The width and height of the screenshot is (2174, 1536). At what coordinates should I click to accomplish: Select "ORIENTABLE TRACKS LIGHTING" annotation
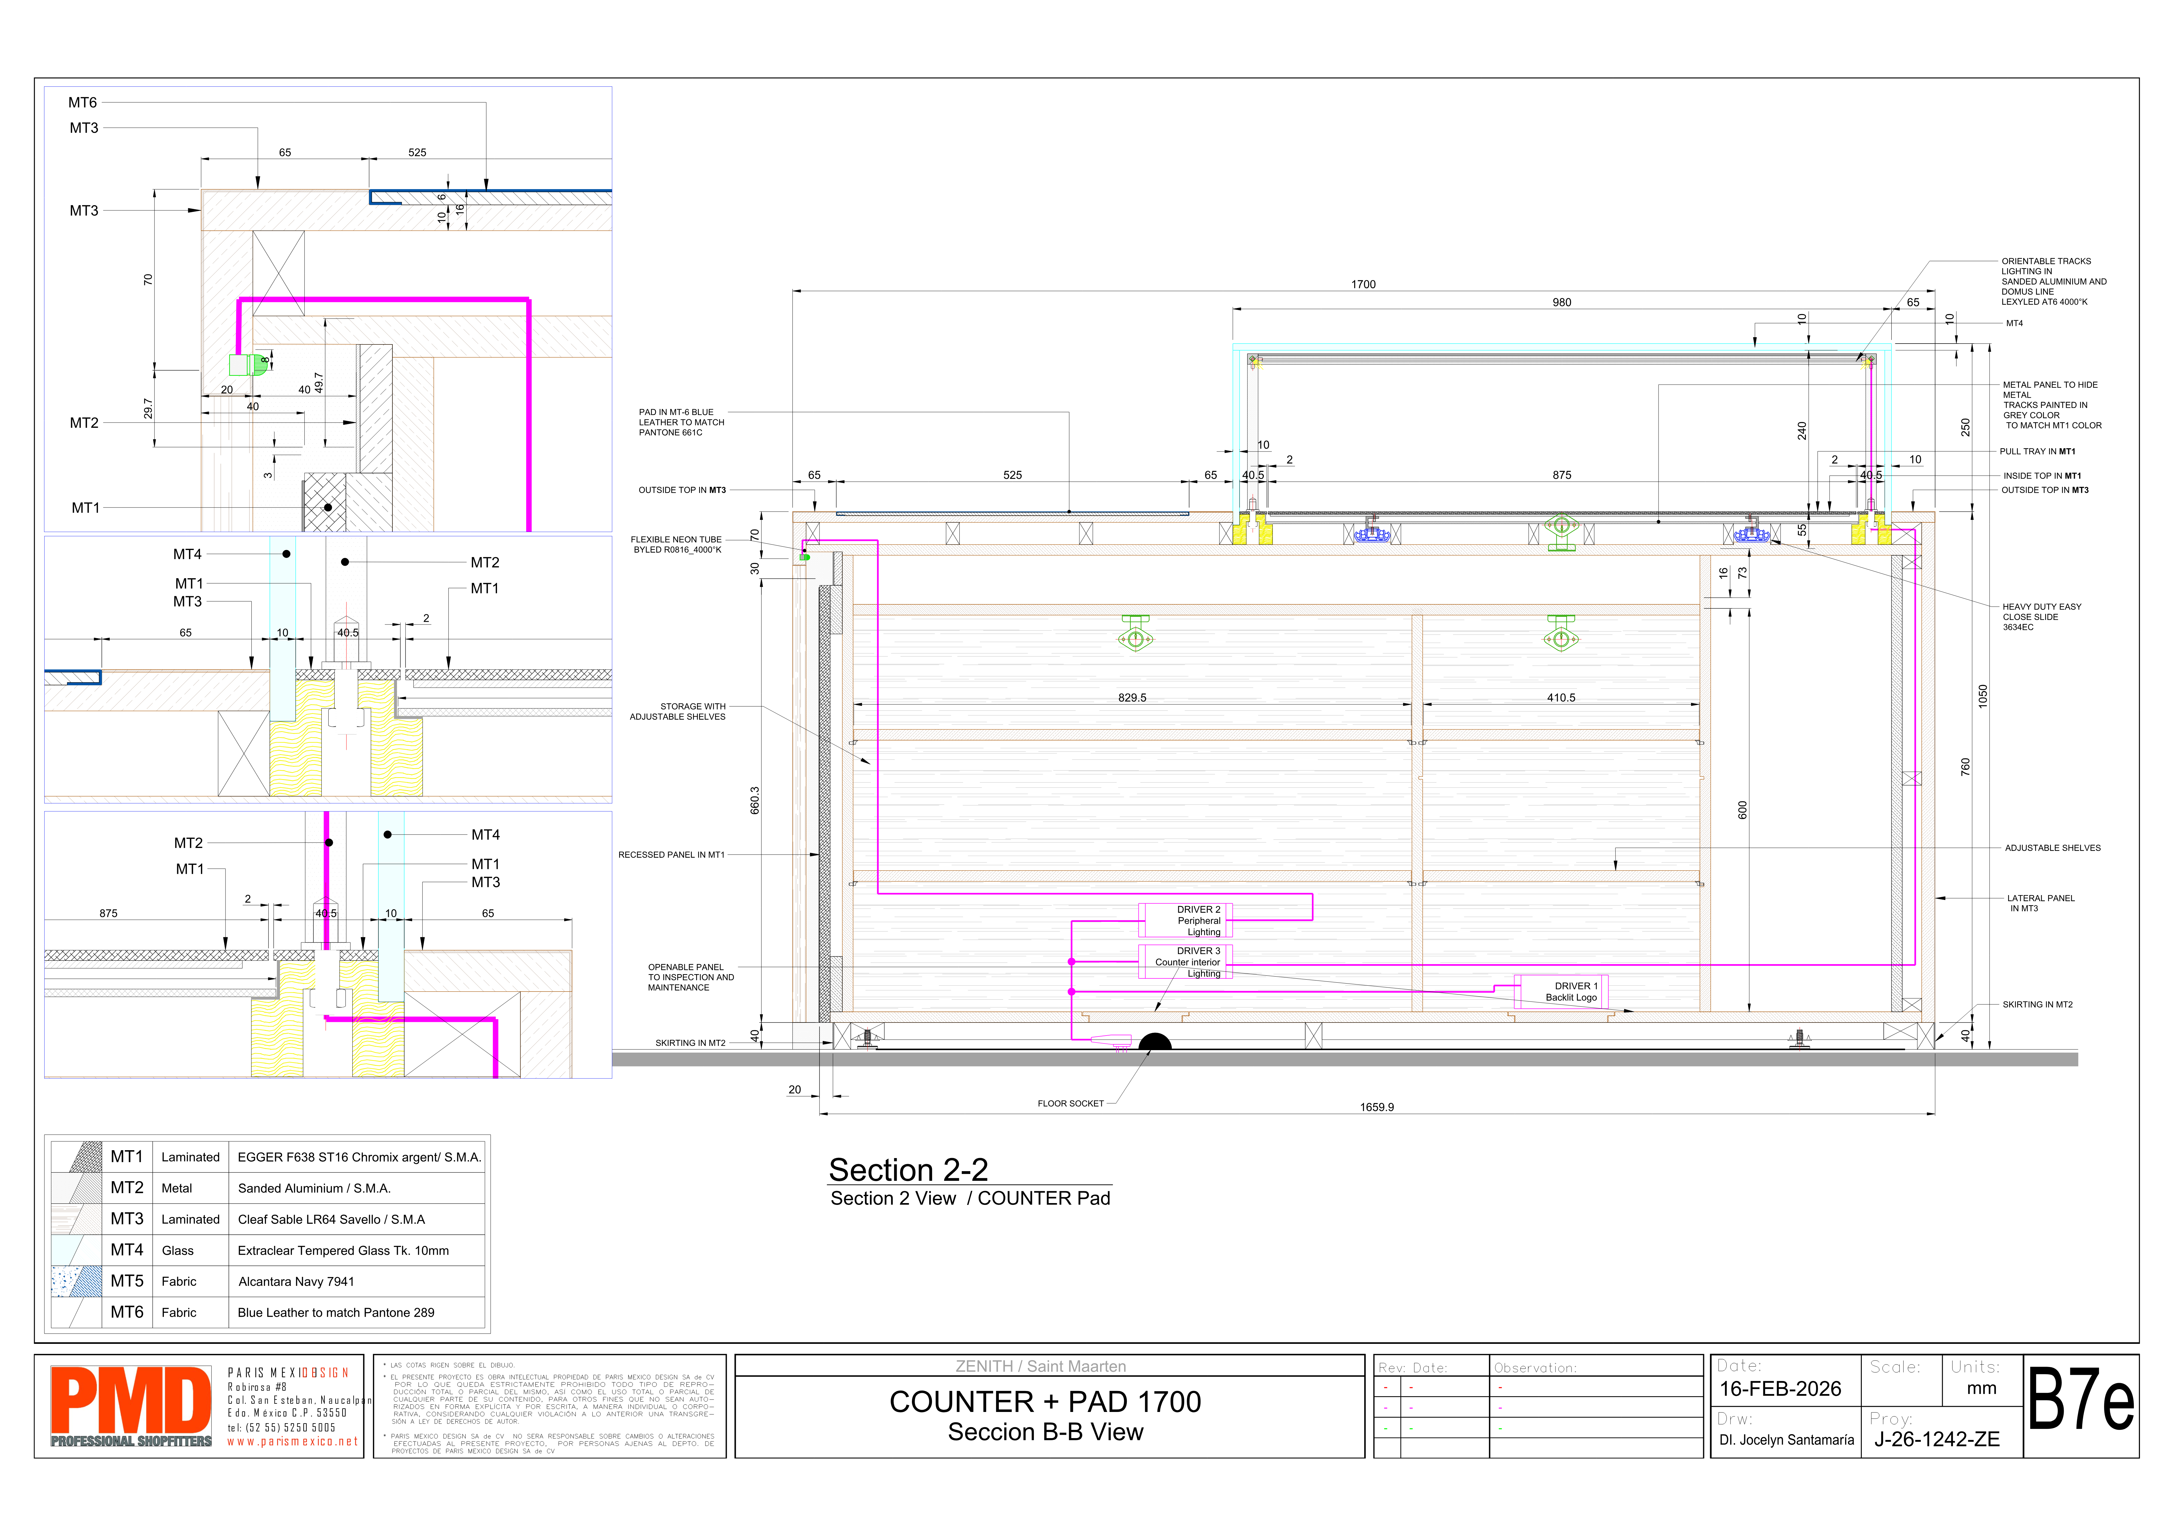[2054, 281]
